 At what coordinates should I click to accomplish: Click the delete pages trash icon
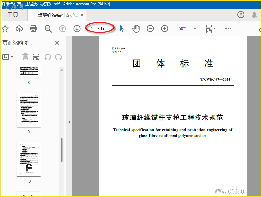(25, 57)
